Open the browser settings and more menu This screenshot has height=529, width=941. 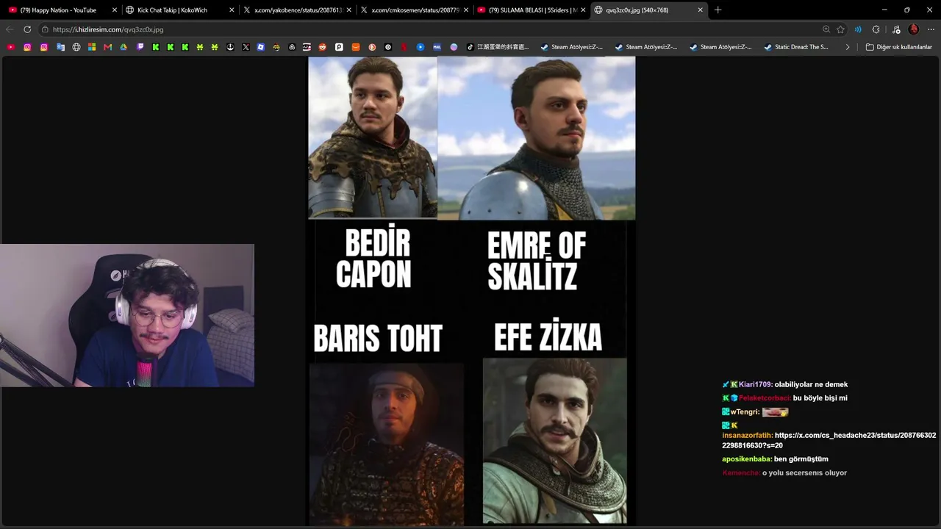[x=930, y=29]
